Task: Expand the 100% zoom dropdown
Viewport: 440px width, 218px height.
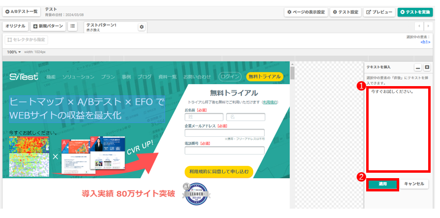Action: coord(14,52)
